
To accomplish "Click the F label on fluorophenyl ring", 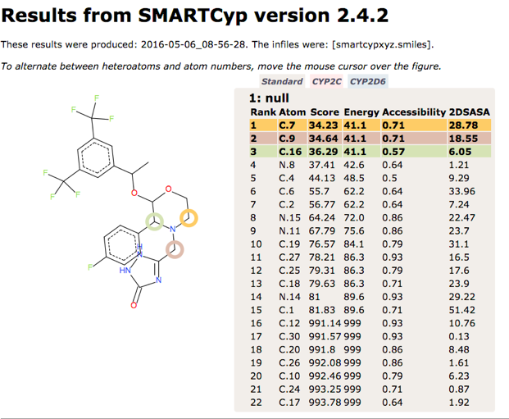I will pos(90,267).
